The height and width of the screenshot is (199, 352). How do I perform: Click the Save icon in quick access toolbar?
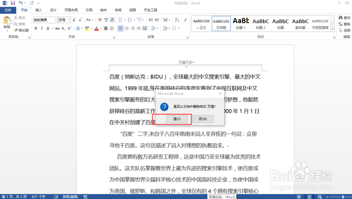coord(13,3)
